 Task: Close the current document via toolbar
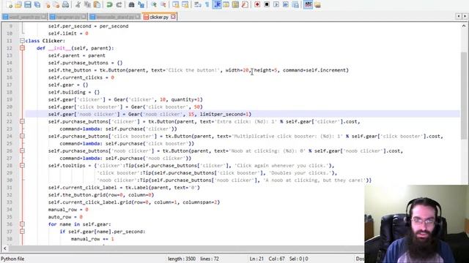(x=47, y=4)
